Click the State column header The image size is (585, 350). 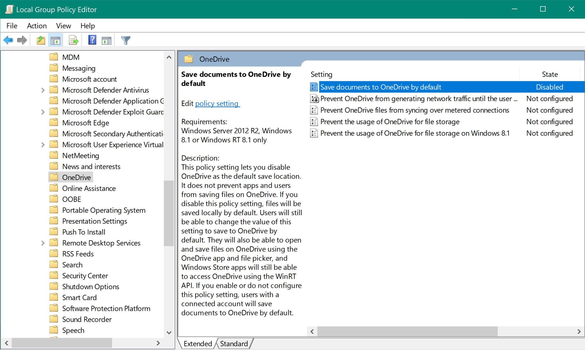click(550, 74)
